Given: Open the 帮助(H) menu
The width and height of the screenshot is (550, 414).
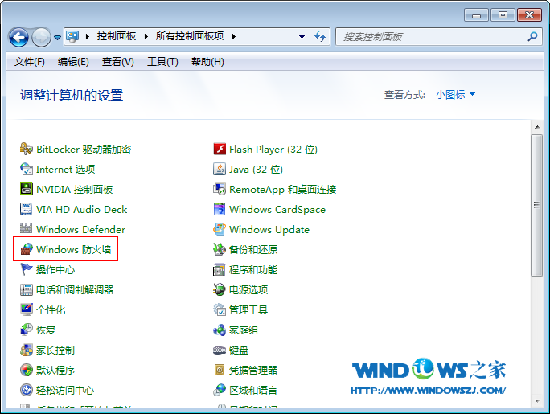Looking at the screenshot, I should (x=207, y=62).
